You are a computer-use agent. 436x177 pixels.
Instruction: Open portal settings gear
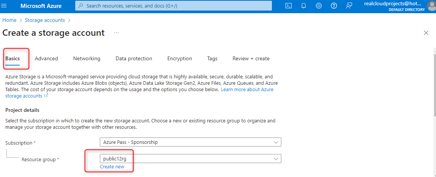point(319,6)
